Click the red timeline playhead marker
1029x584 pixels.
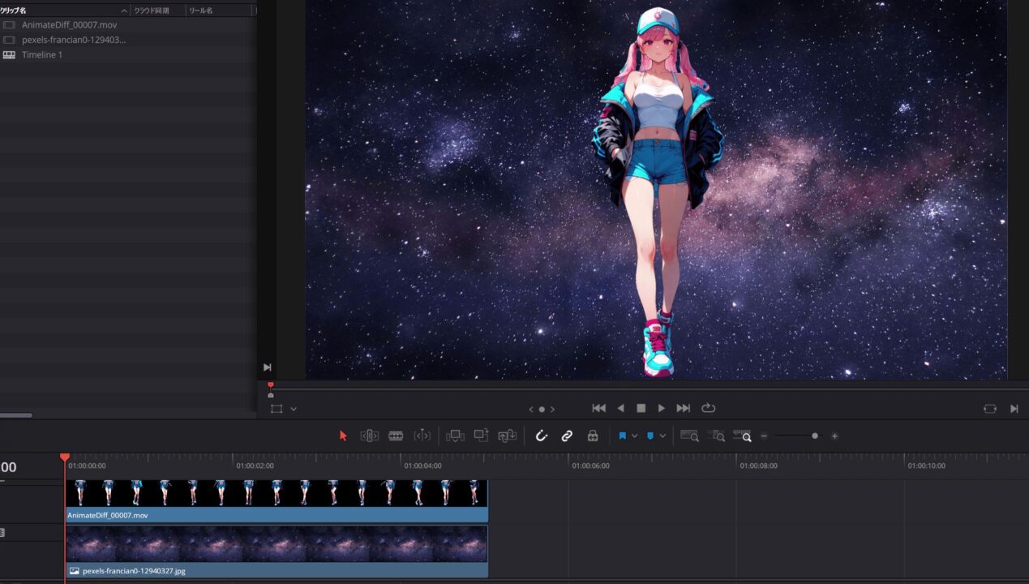point(65,457)
